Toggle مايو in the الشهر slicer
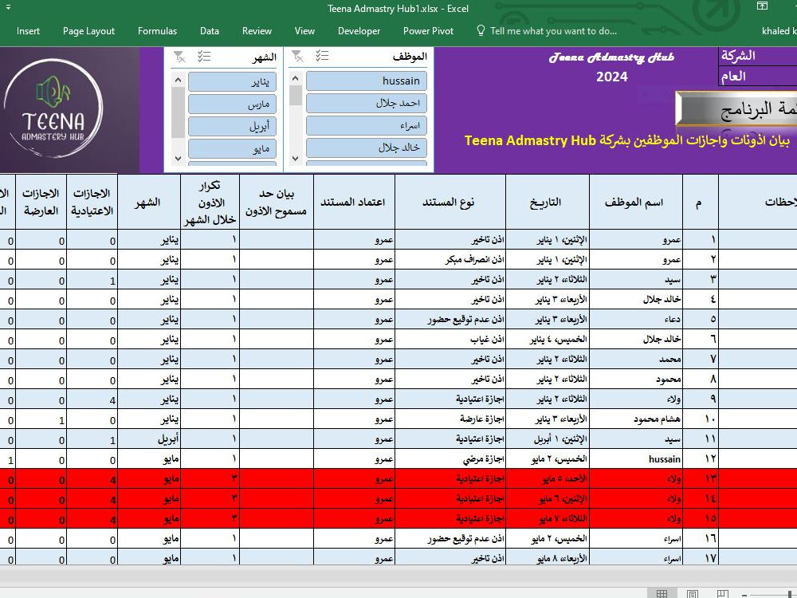The width and height of the screenshot is (797, 598). pos(232,148)
